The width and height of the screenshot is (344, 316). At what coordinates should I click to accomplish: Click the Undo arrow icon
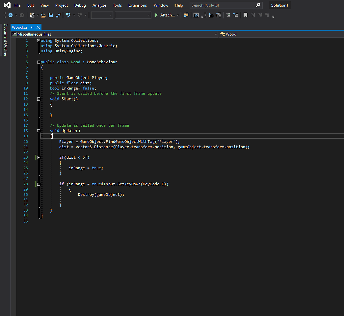(x=68, y=15)
